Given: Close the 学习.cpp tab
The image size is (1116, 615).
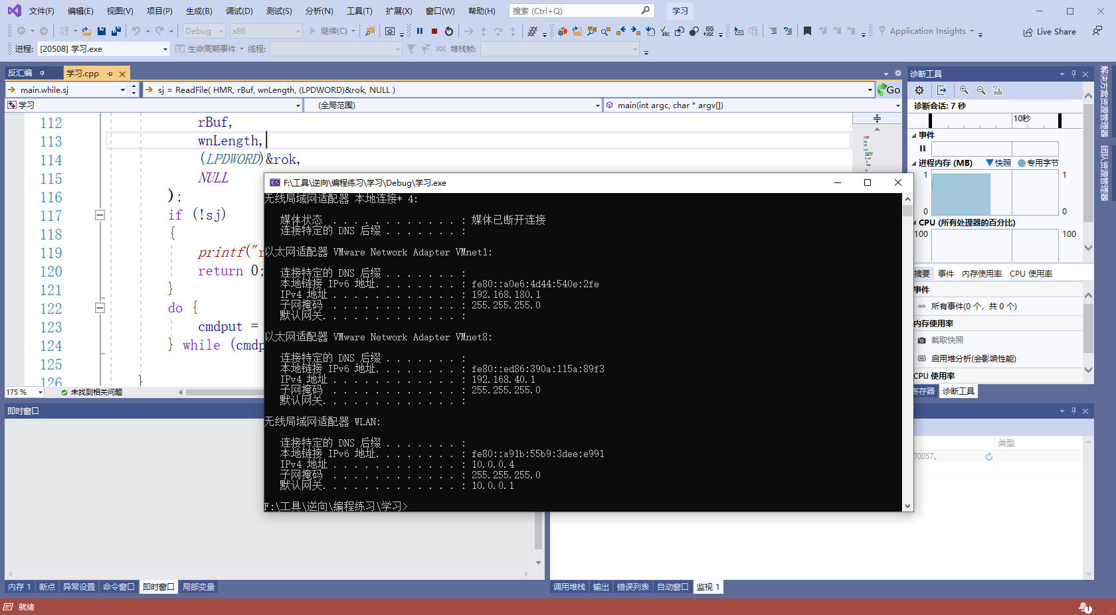Looking at the screenshot, I should [122, 74].
